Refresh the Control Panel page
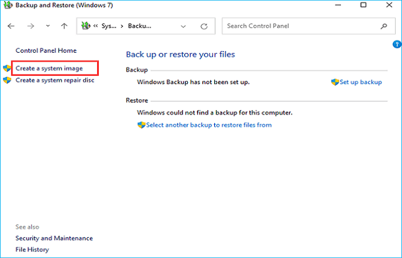 204,26
